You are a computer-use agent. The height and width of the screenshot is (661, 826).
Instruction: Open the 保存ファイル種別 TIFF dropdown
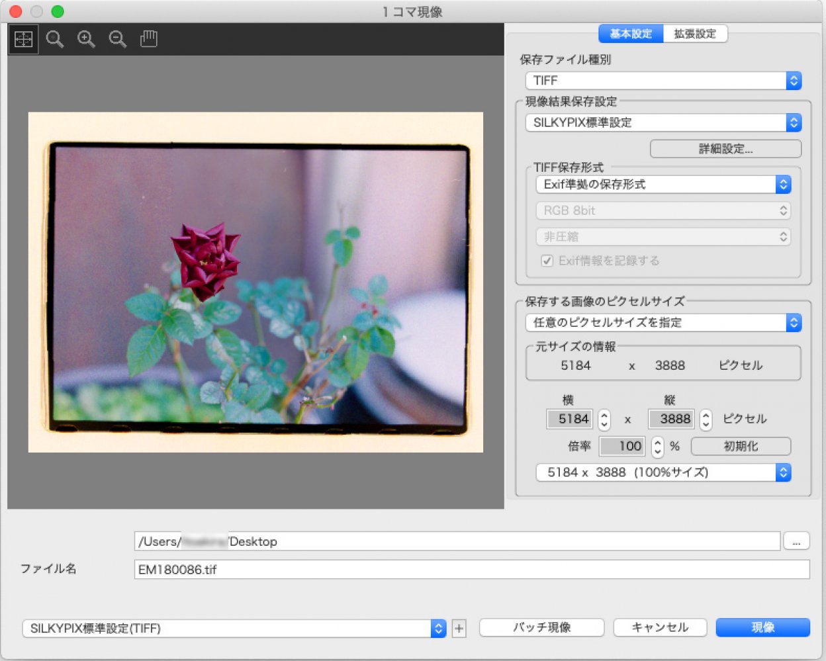click(x=663, y=81)
